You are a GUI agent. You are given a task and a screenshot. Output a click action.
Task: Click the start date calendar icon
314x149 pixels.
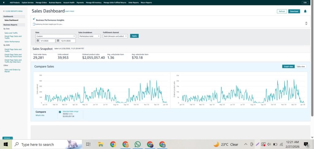coord(38,41)
